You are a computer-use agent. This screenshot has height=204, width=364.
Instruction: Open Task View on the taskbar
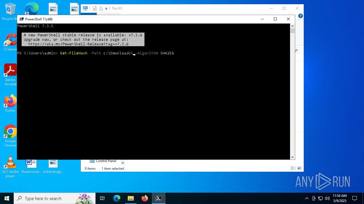point(102,198)
